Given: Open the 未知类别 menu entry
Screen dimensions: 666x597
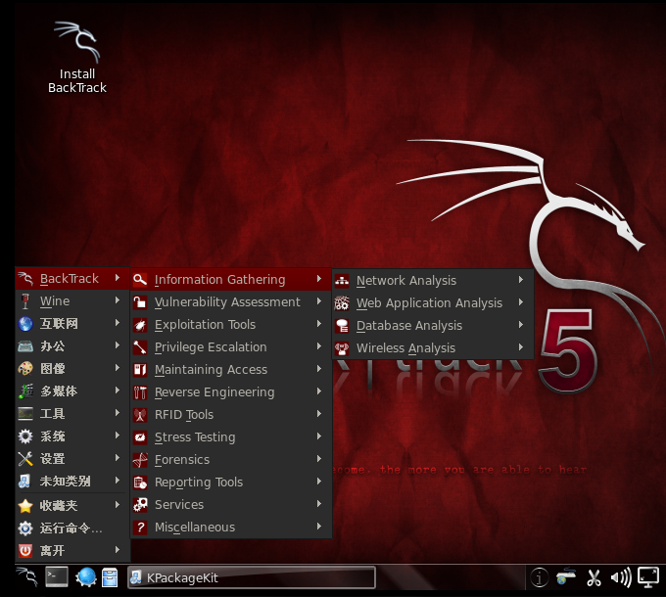Looking at the screenshot, I should coord(71,482).
